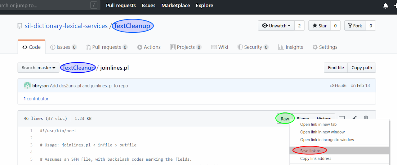Star the repository
This screenshot has width=397, height=165.
pos(319,26)
